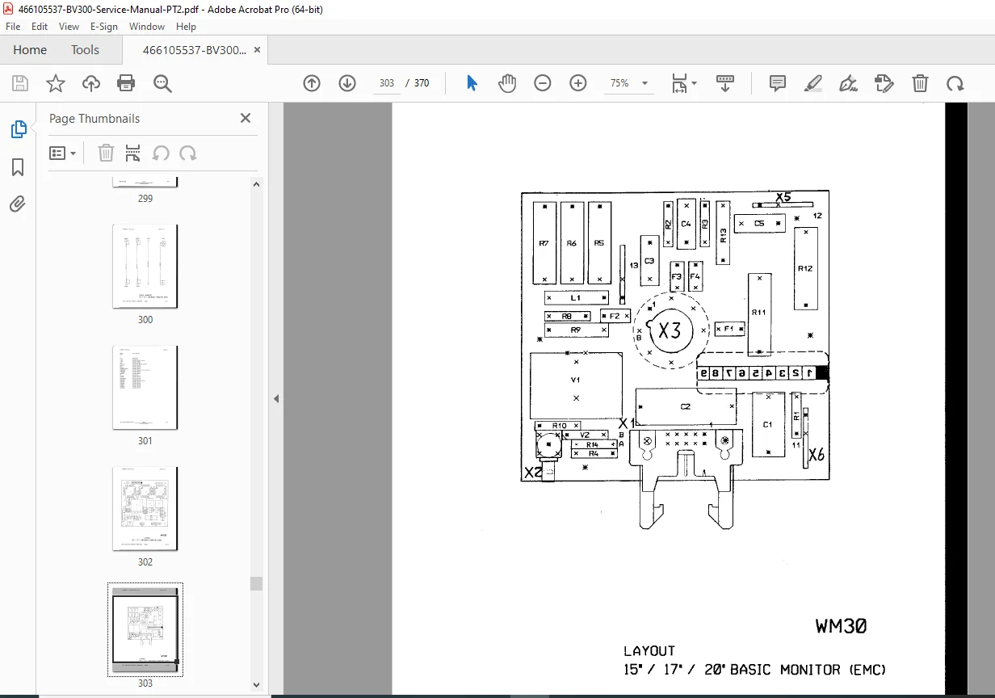Viewport: 995px width, 698px height.
Task: Close the 466105537-BV300 document tab
Action: click(257, 49)
